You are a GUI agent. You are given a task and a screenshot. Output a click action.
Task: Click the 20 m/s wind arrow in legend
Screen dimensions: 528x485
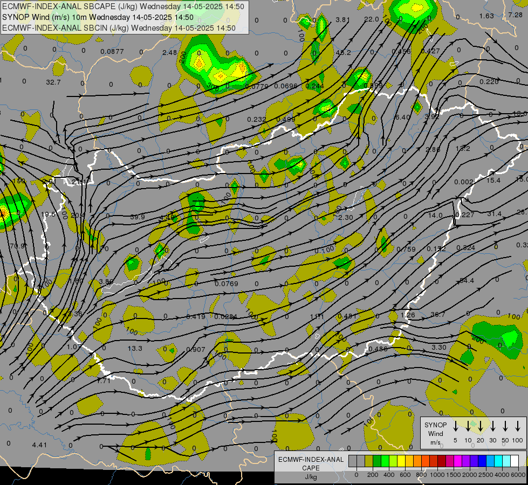click(480, 426)
